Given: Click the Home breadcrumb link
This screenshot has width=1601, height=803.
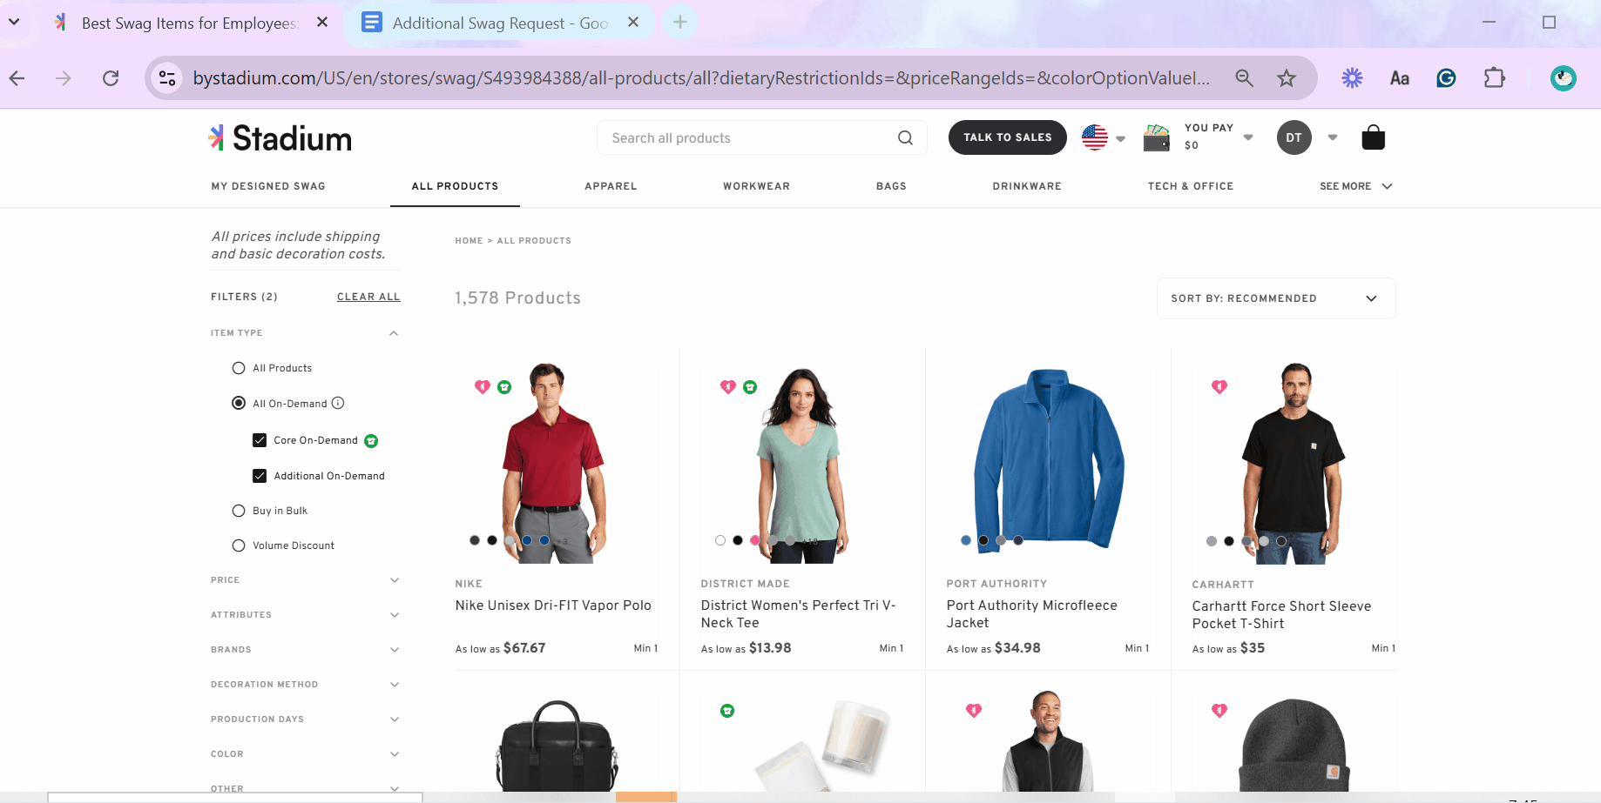Looking at the screenshot, I should 469,241.
